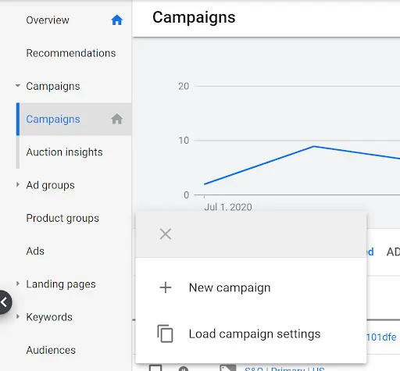Image resolution: width=400 pixels, height=371 pixels.
Task: Go to Ads section
Action: pos(35,251)
